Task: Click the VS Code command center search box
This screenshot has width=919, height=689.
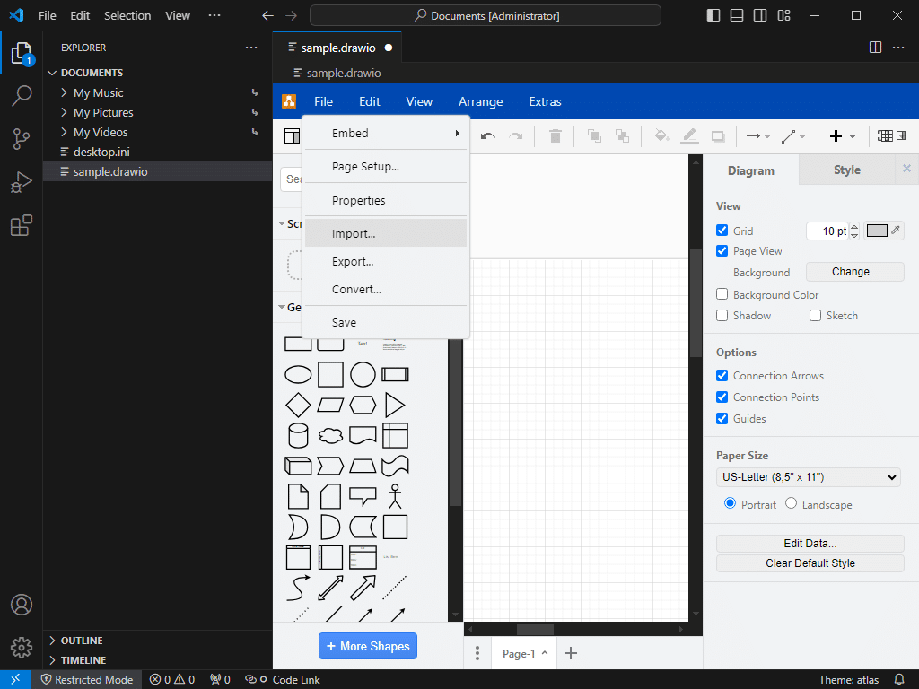Action: coord(486,15)
